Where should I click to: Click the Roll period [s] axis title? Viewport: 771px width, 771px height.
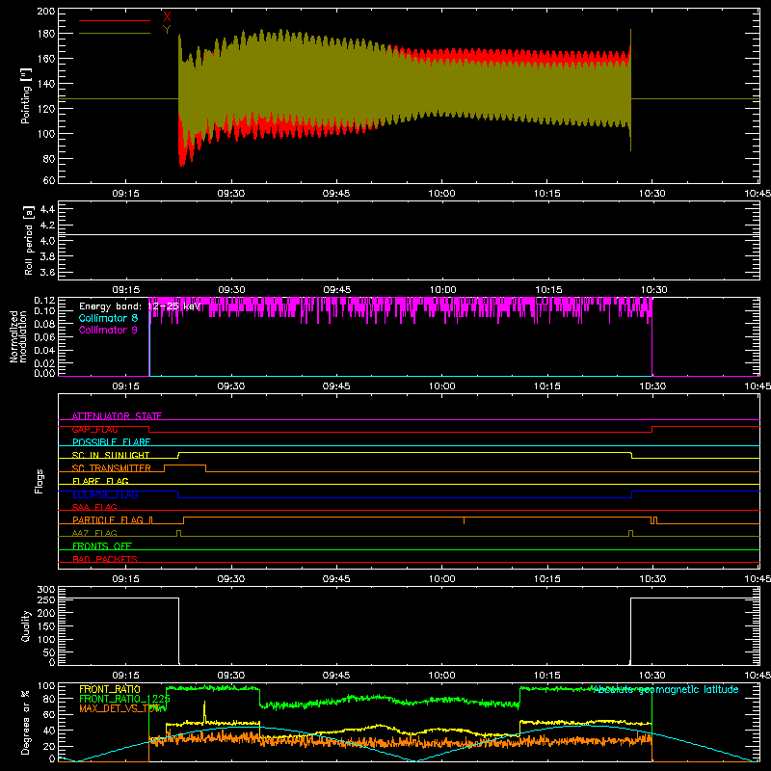tap(28, 240)
